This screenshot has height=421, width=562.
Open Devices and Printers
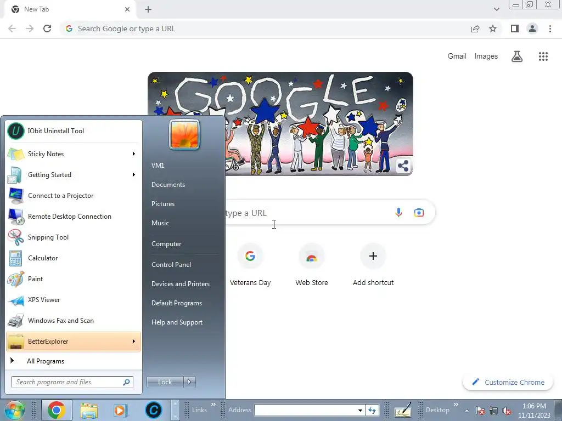[181, 284]
